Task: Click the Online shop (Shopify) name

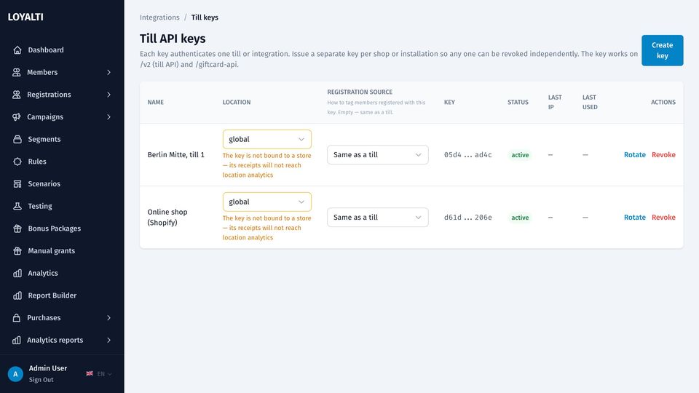Action: 167,217
